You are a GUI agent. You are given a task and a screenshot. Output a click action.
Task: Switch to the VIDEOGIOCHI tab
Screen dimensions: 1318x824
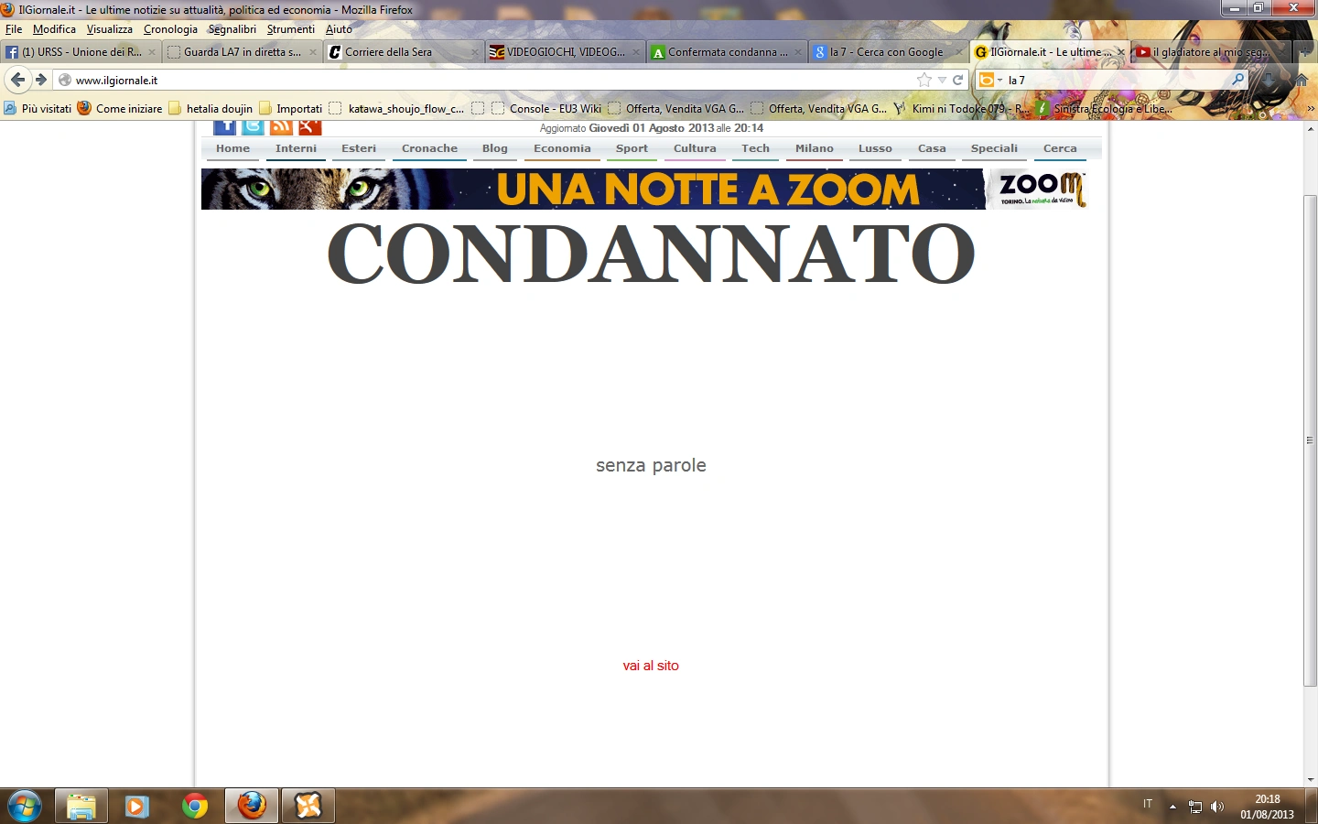[566, 52]
